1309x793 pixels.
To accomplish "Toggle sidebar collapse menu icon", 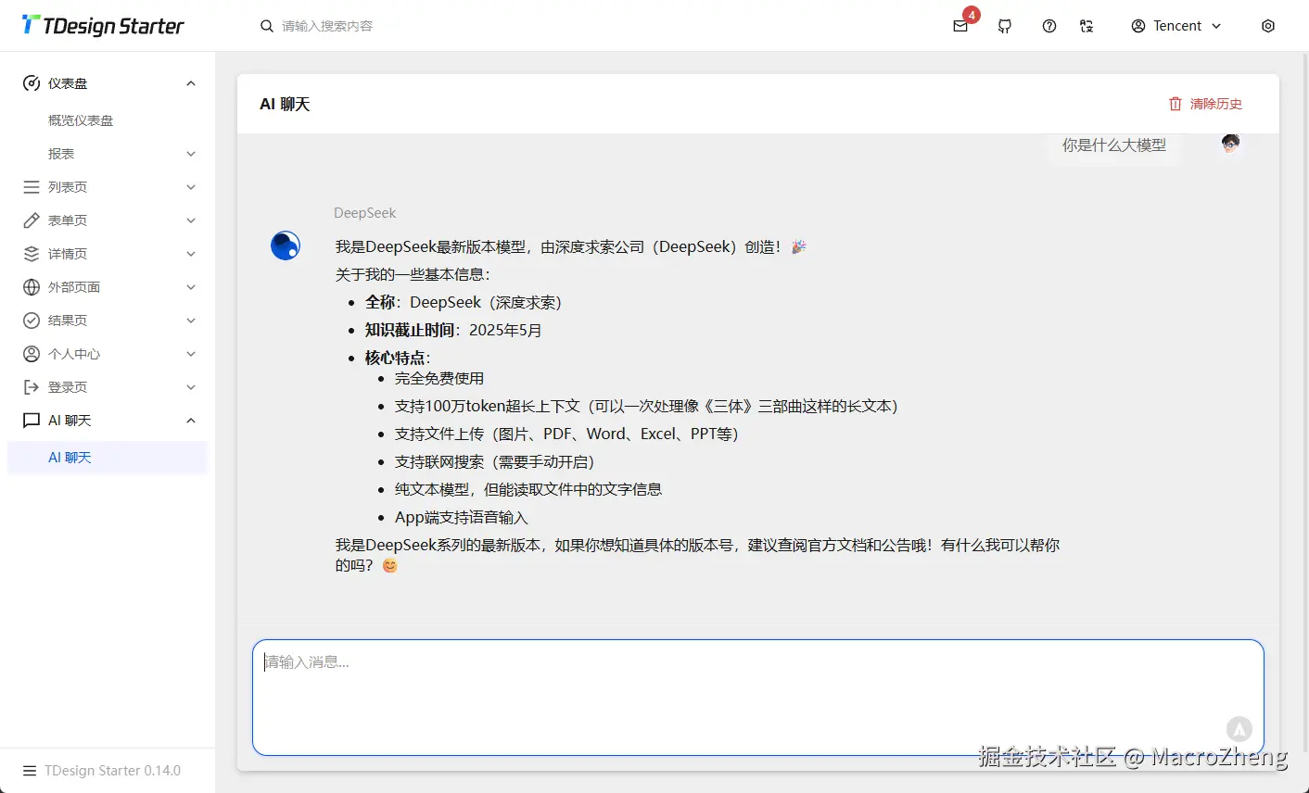I will (x=30, y=771).
